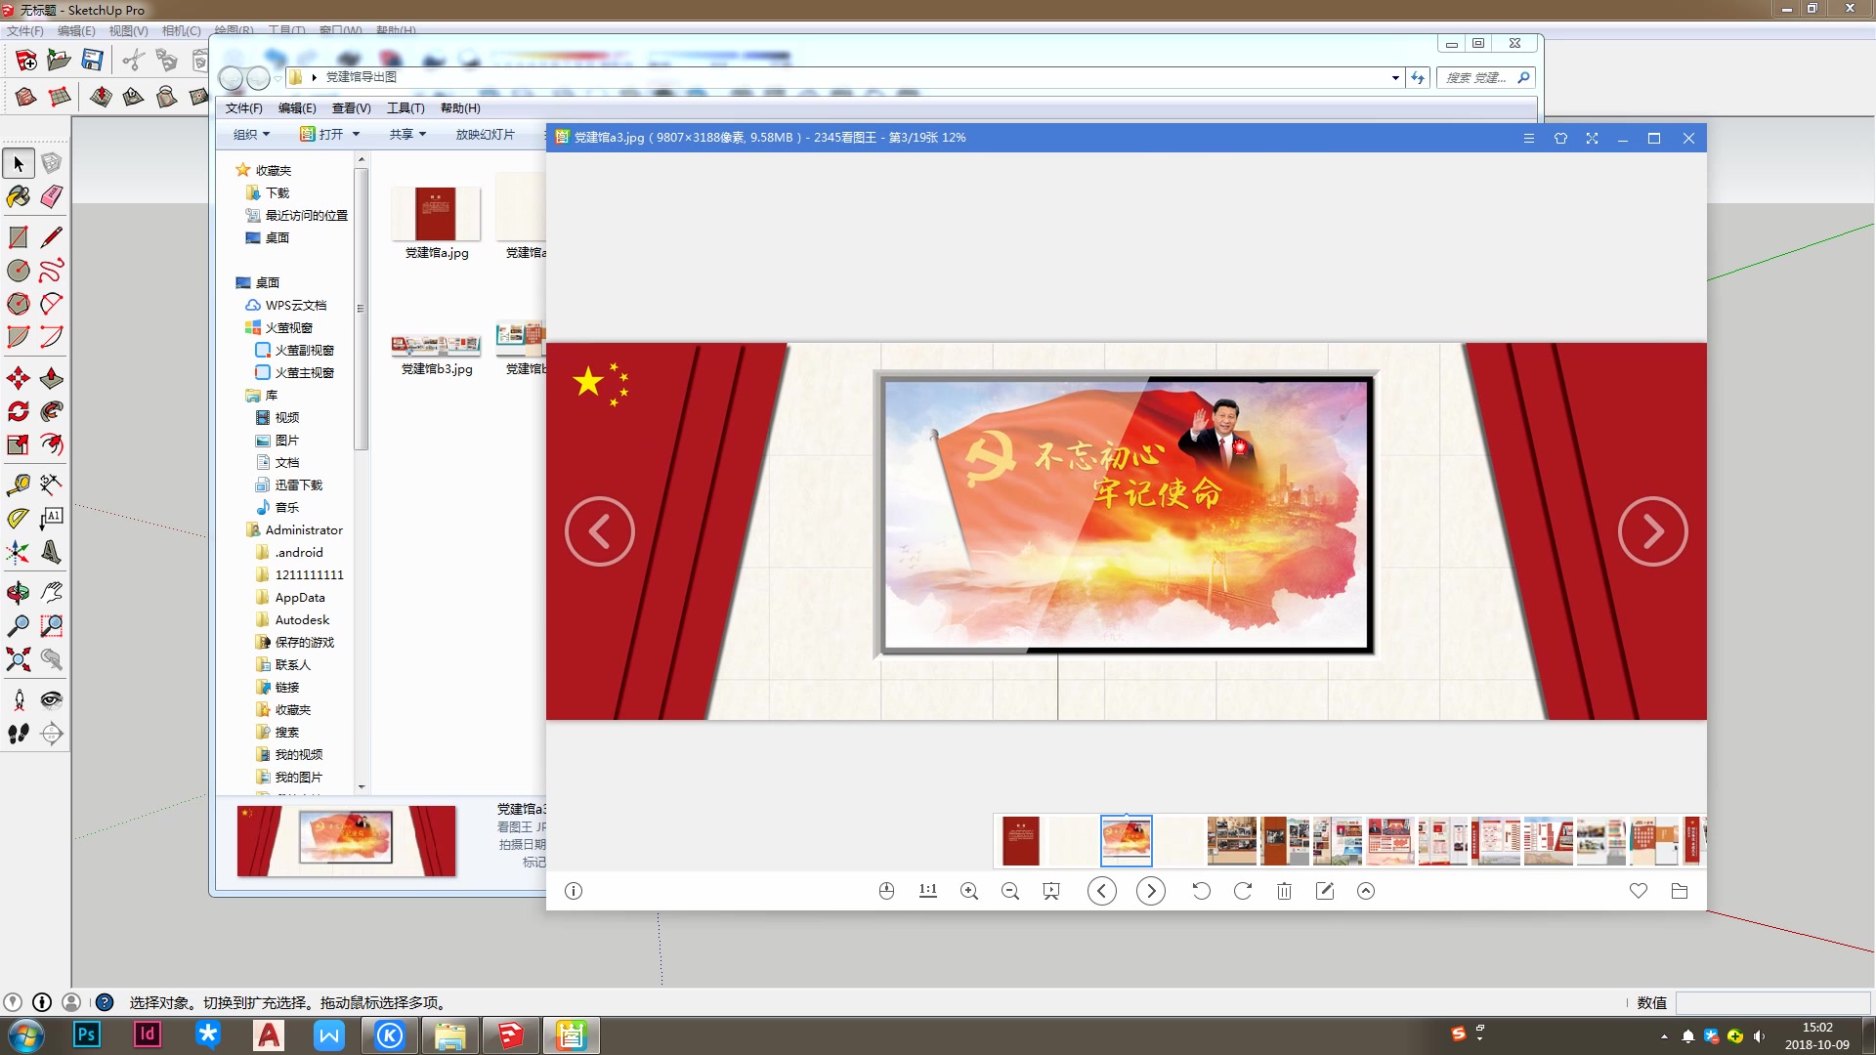The image size is (1876, 1055).
Task: Pin viewer window on top
Action: pos(1560,139)
